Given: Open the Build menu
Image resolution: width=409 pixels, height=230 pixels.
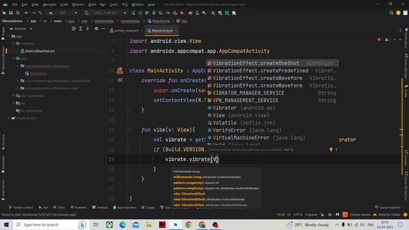Looking at the screenshot, I should (92, 4).
